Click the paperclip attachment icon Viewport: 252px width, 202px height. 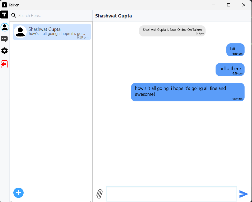tap(100, 194)
